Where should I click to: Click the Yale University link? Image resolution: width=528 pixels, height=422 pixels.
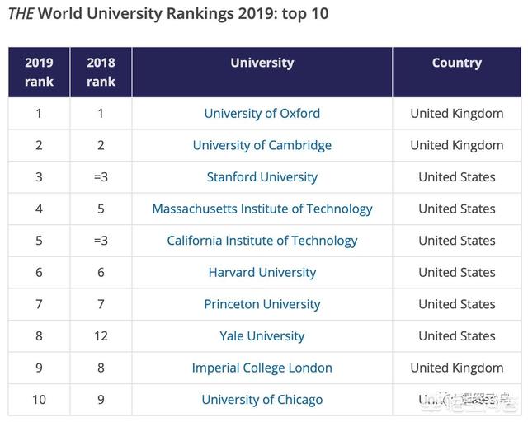[x=262, y=336]
